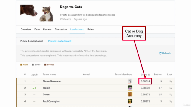Image resolution: width=191 pixels, height=107 pixels.
Task: Select the Rules tab
Action: pyautogui.click(x=90, y=29)
